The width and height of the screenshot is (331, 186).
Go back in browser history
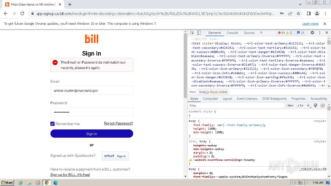click(x=6, y=13)
